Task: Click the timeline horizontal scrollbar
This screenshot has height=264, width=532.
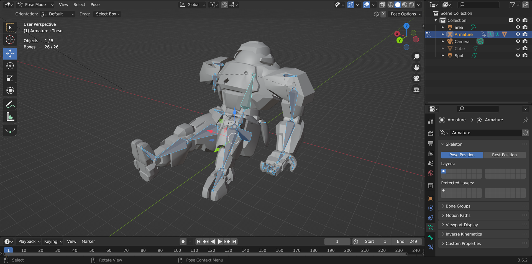Action: pos(205,254)
